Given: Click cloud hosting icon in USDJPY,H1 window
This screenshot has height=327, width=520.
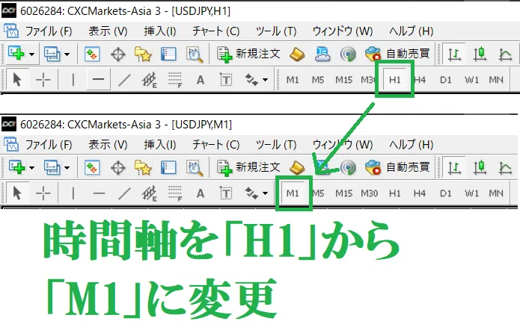Looking at the screenshot, I should (x=322, y=54).
